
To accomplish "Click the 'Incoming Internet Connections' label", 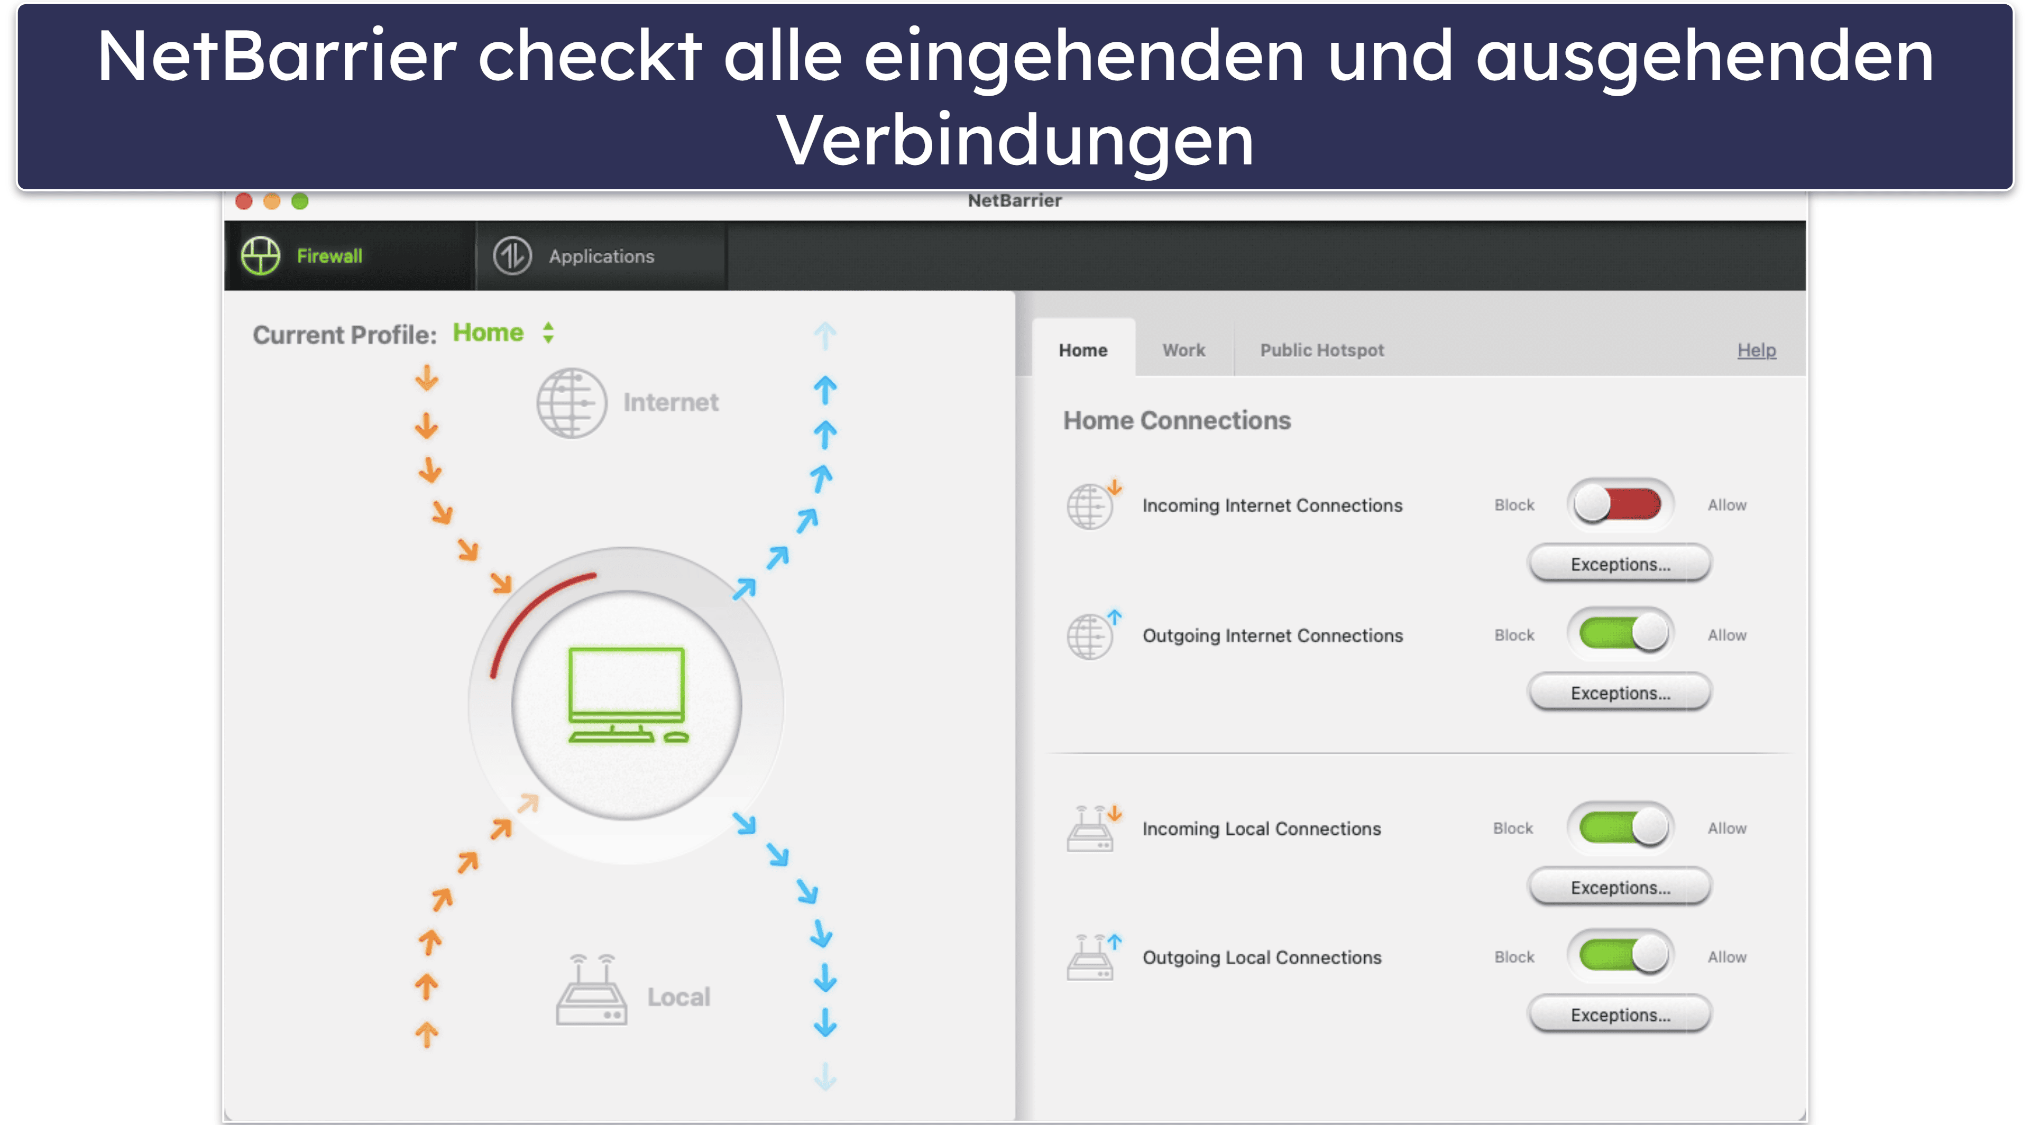I will click(1272, 505).
